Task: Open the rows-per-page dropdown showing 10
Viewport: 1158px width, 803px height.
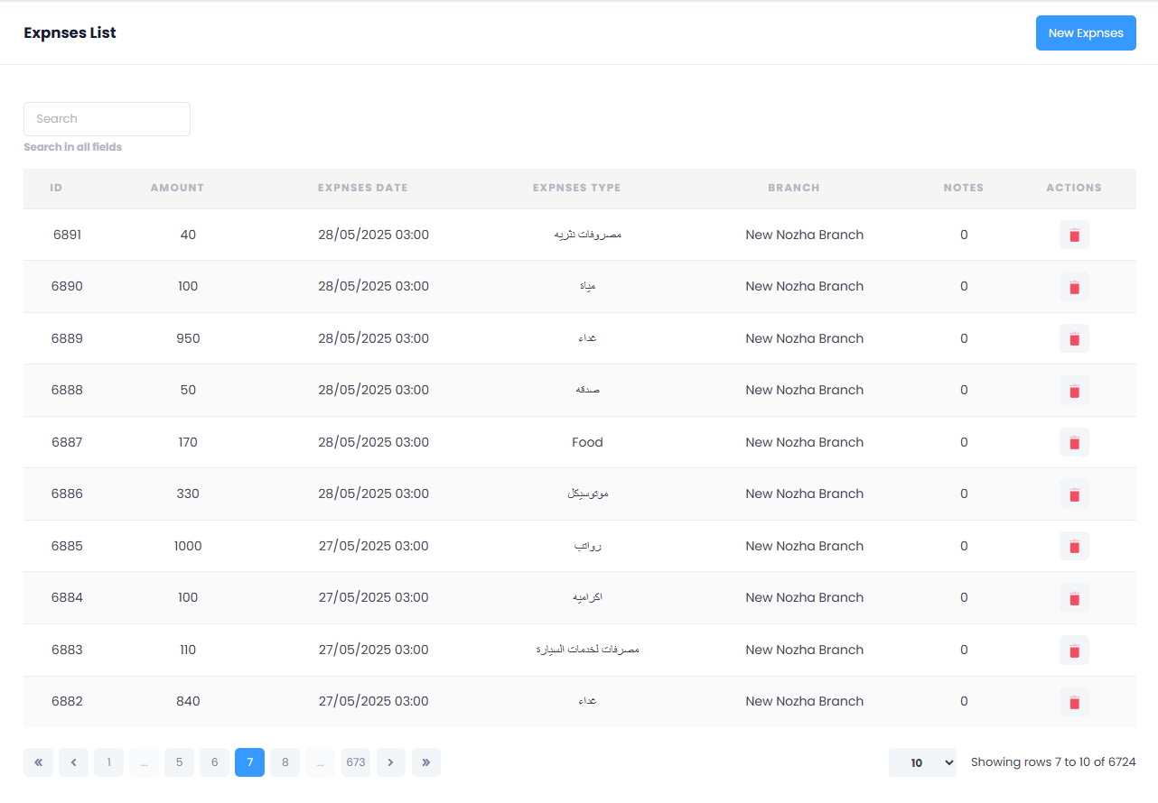Action: [922, 762]
